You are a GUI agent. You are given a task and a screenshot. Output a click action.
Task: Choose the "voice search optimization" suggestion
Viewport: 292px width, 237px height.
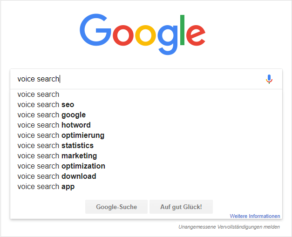point(61,166)
